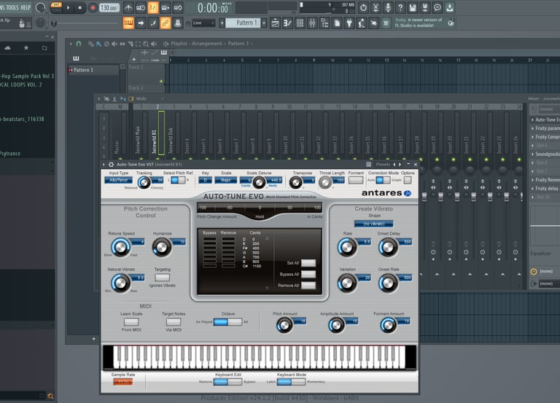Screen dimensions: 560x403
Task: Select Pattern 1 in the picker panel
Action: (x=93, y=70)
